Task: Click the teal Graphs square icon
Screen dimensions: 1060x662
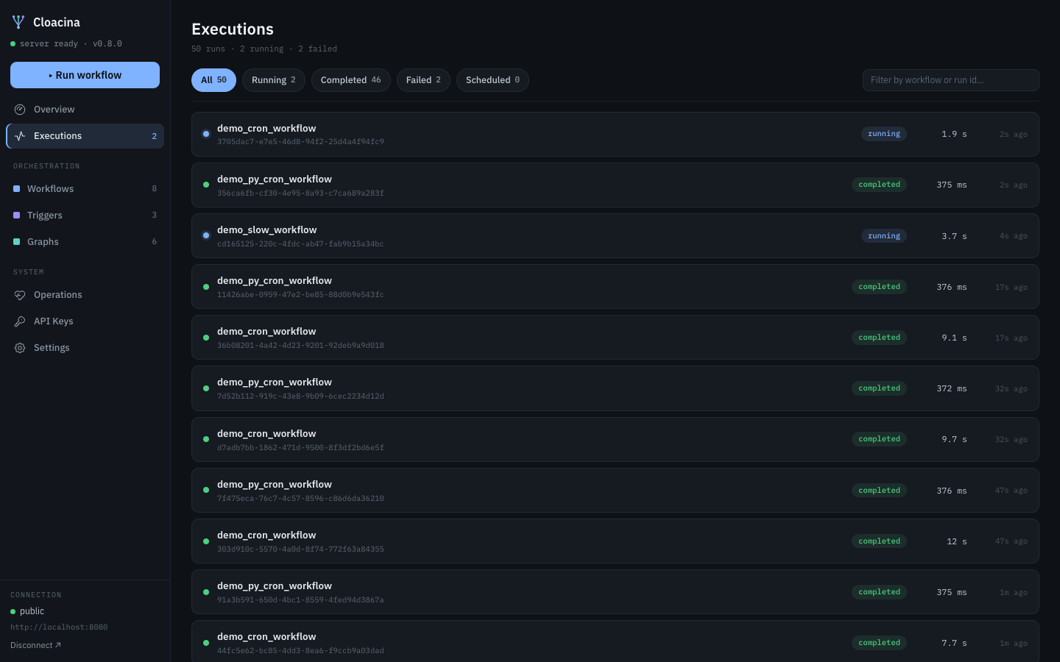Action: pyautogui.click(x=17, y=242)
